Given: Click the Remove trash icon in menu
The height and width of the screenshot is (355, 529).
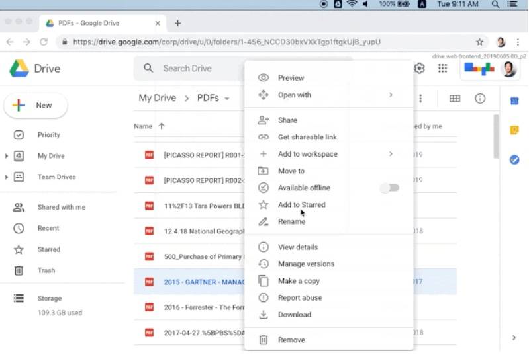Looking at the screenshot, I should click(263, 340).
